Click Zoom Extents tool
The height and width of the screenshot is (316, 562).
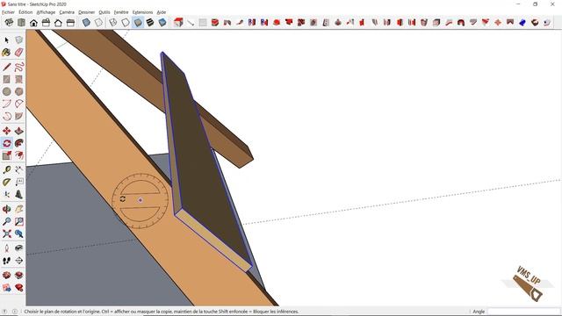pyautogui.click(x=7, y=233)
